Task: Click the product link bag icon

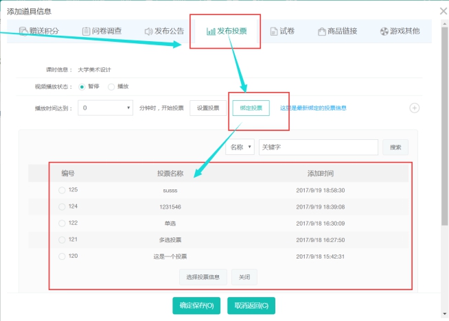Action: [321, 31]
